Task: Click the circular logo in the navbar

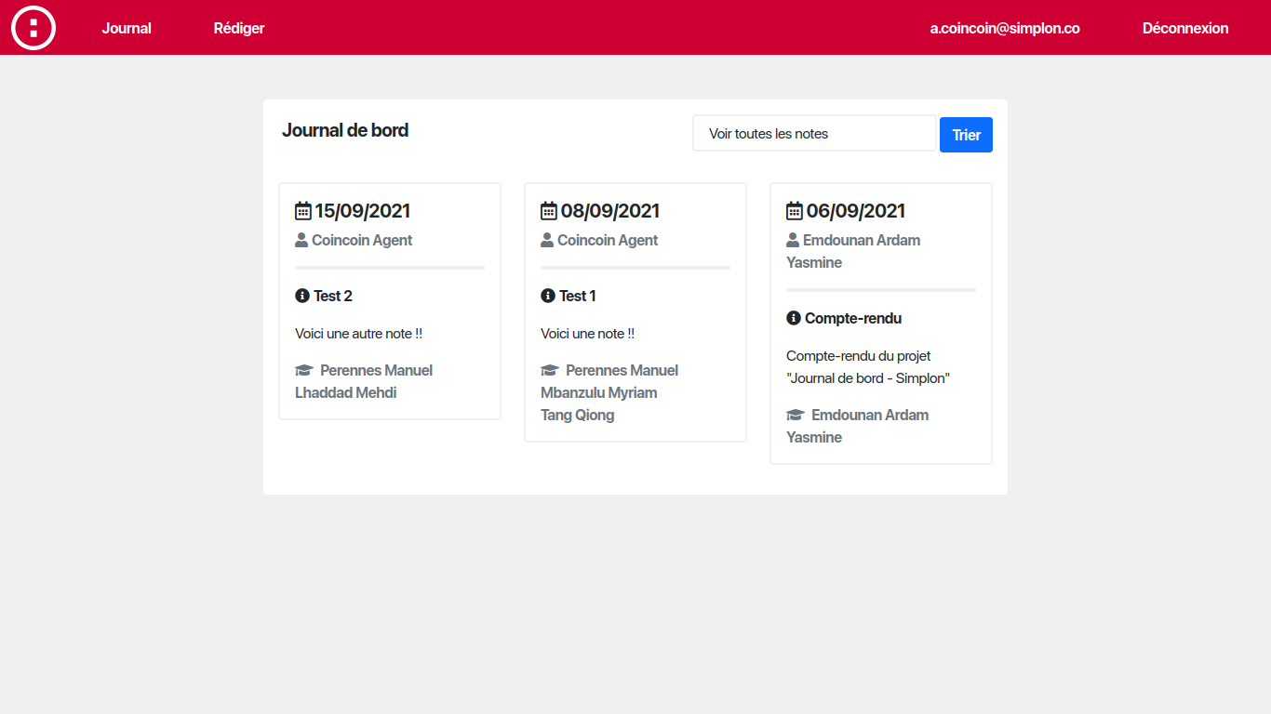Action: 33,28
